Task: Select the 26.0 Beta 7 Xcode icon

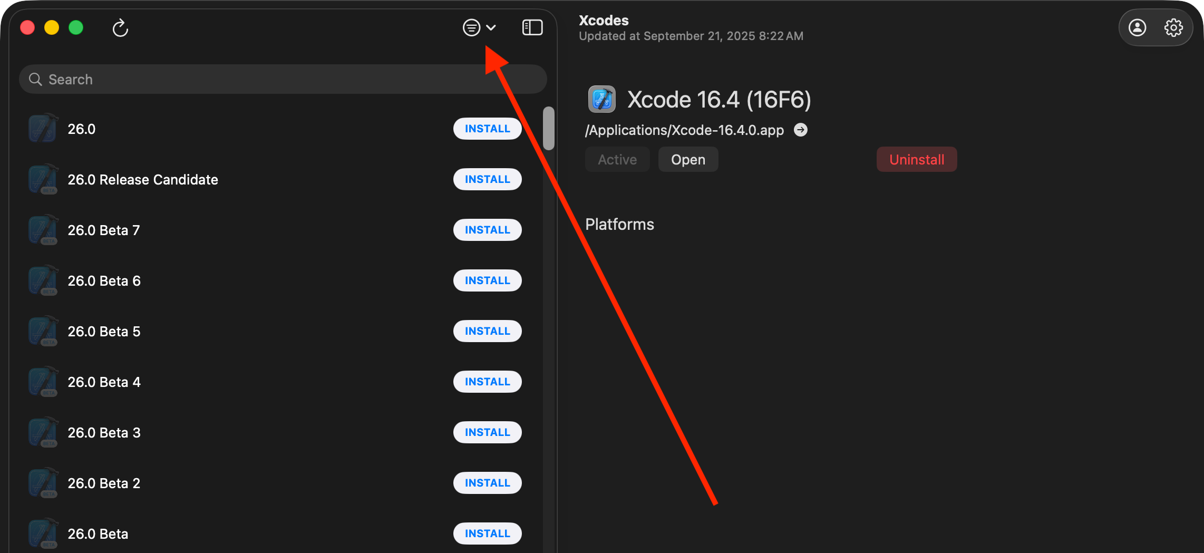Action: point(43,230)
